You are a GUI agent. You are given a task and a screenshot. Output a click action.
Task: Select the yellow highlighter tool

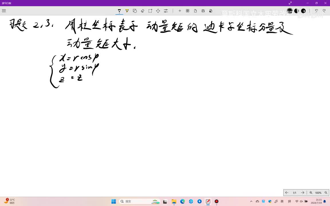pyautogui.click(x=127, y=11)
